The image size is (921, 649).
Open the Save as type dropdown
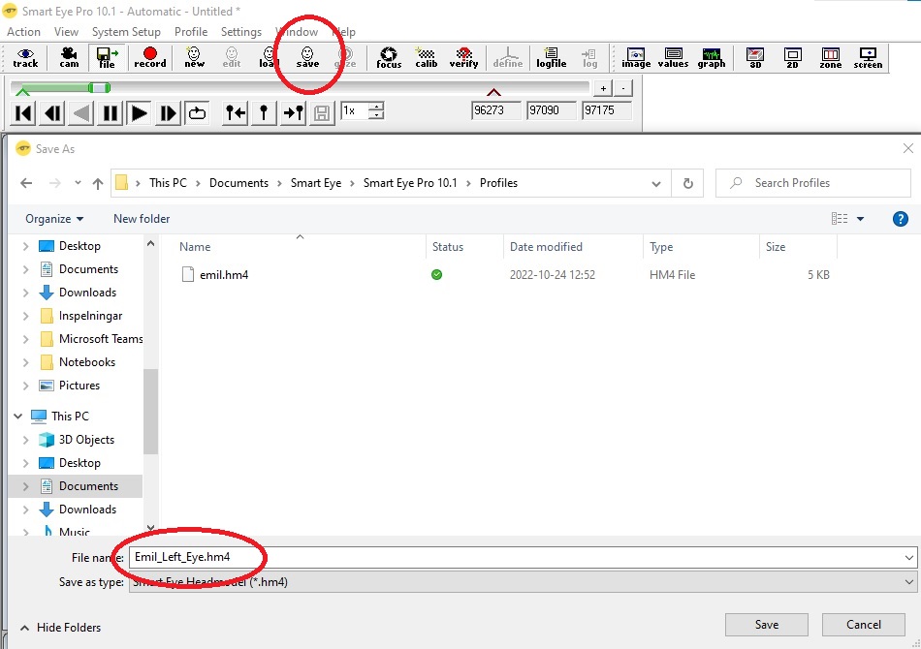(908, 582)
